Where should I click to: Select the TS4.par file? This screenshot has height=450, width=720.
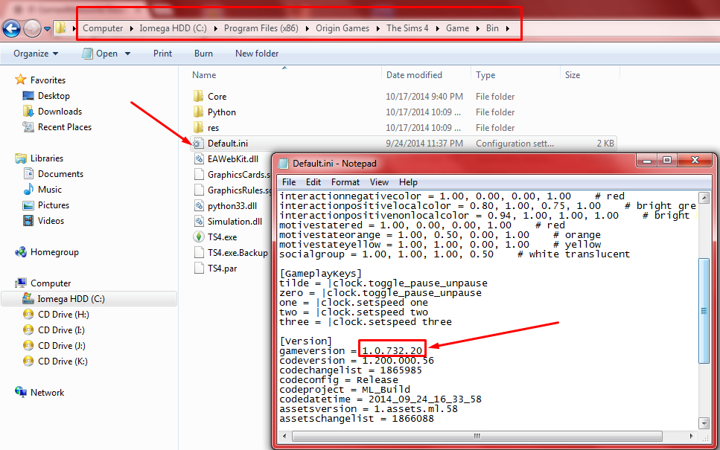[215, 268]
